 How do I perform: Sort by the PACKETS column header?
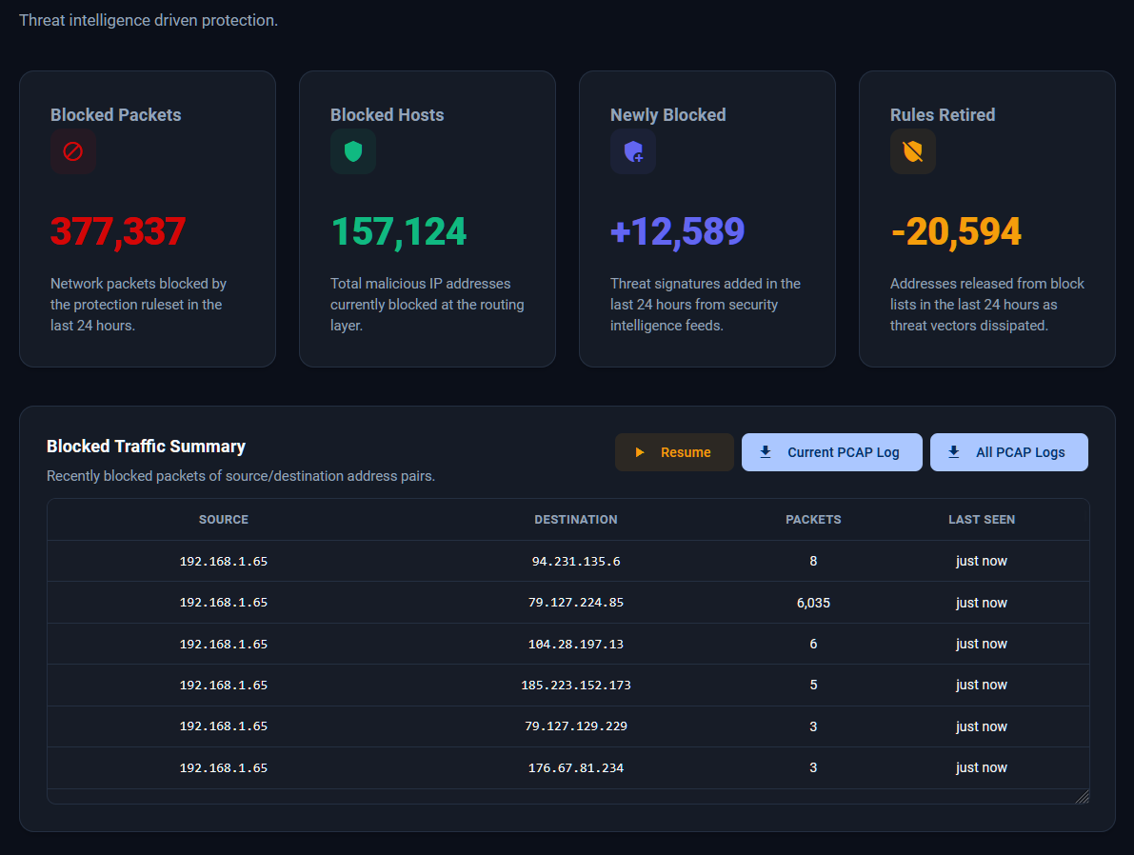tap(814, 519)
